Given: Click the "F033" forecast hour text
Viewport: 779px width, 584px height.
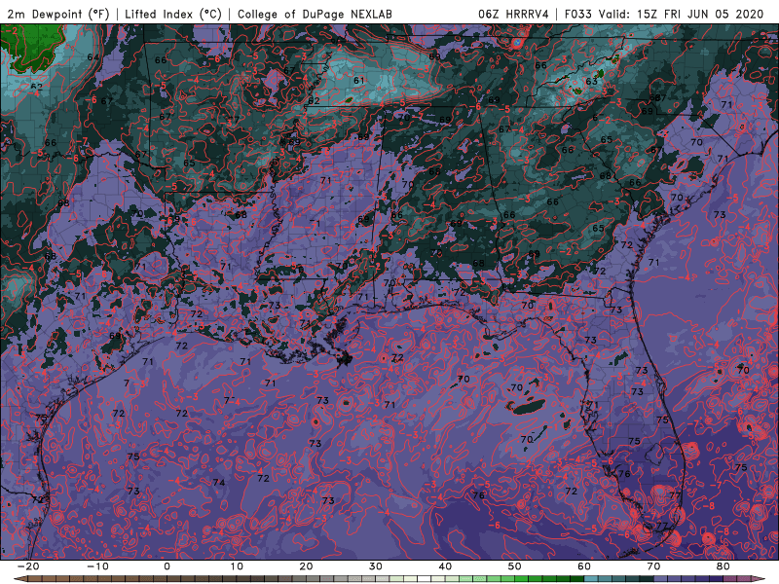Looking at the screenshot, I should (578, 15).
